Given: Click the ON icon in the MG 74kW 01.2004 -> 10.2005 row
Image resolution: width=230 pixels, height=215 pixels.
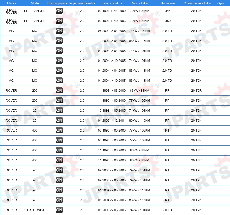Looking at the screenshot, I should tap(59, 60).
